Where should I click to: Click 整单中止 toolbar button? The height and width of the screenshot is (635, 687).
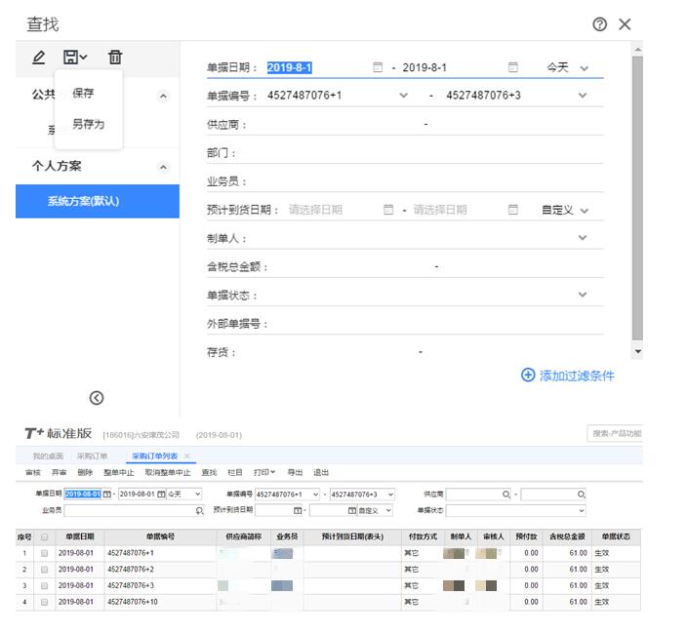click(x=119, y=472)
